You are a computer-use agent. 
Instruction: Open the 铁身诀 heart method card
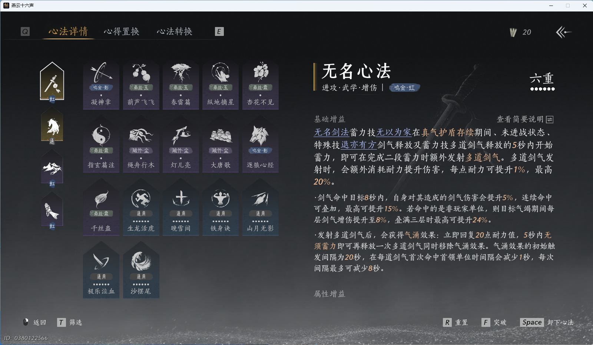(221, 211)
